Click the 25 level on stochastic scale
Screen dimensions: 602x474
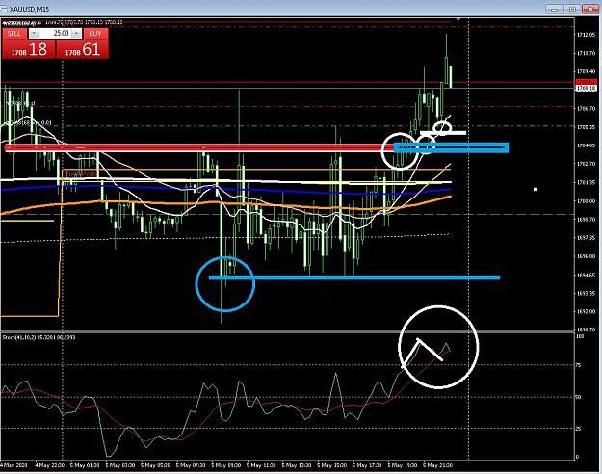point(579,429)
